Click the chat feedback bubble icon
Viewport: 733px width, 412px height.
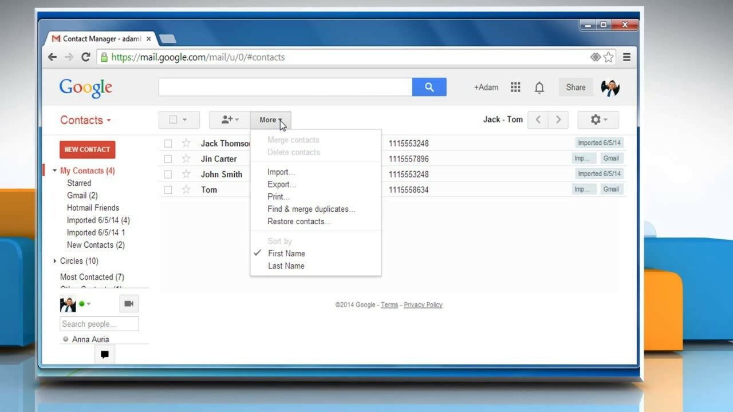point(104,354)
